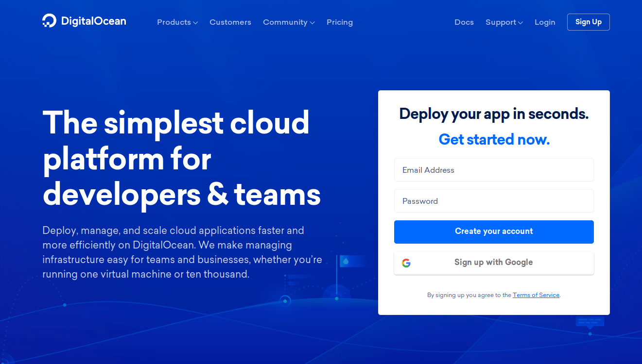
Task: Click the "Deploy, manage, and scale" paragraph
Action: pos(182,252)
